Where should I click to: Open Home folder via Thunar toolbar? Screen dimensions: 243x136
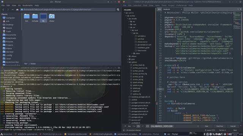17,9
